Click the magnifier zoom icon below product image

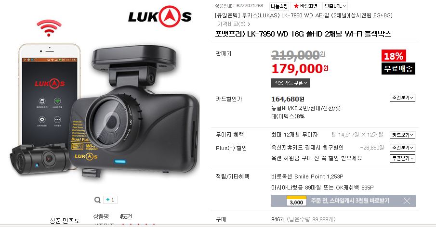tap(97, 200)
